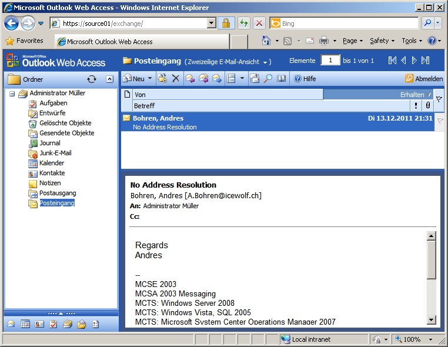Click the Inbox shortcut icon in bottom bar
The image size is (448, 347).
click(x=11, y=324)
